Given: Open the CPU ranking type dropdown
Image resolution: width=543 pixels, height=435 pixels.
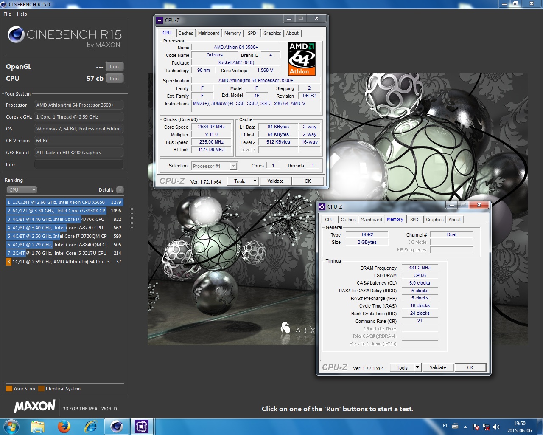Looking at the screenshot, I should point(22,190).
